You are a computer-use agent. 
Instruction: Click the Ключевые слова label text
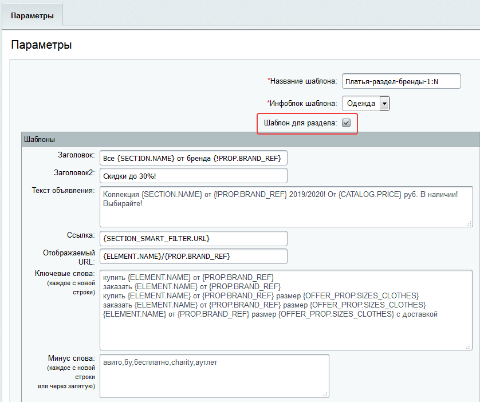(x=65, y=274)
